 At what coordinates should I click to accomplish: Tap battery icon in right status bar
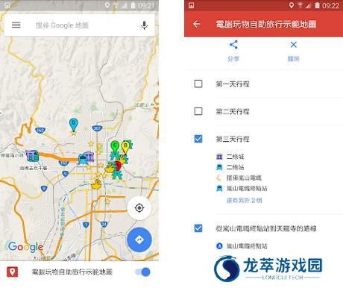tap(317, 5)
